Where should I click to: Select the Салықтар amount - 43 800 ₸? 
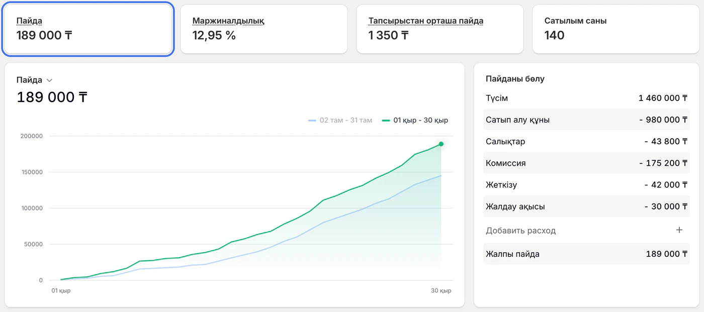click(666, 142)
